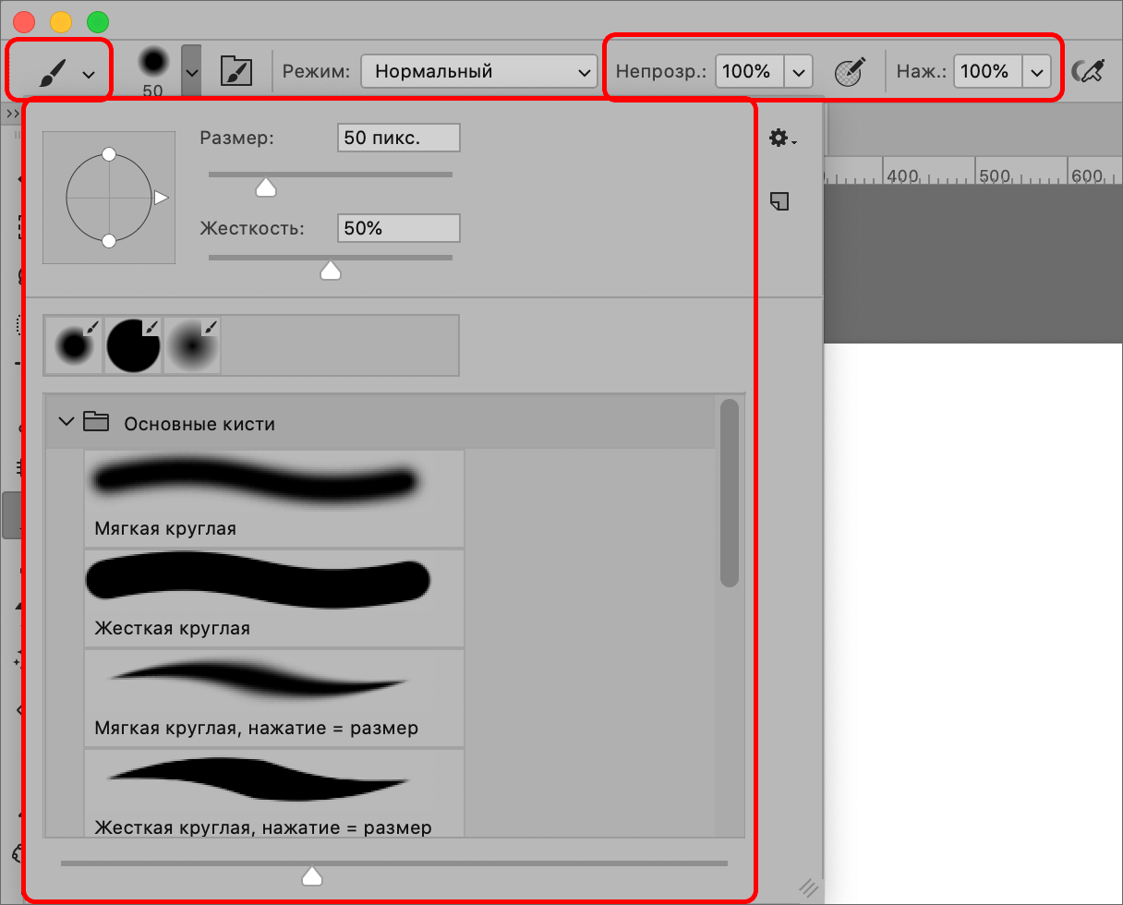
Task: Click the Размер slider handle
Action: coord(266,188)
